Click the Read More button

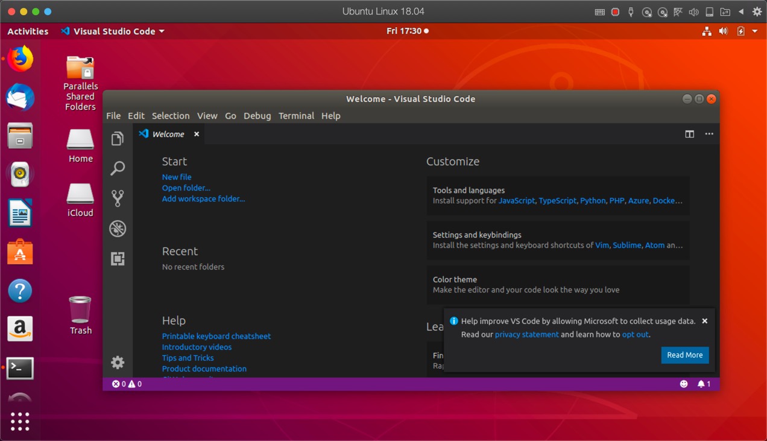point(685,355)
